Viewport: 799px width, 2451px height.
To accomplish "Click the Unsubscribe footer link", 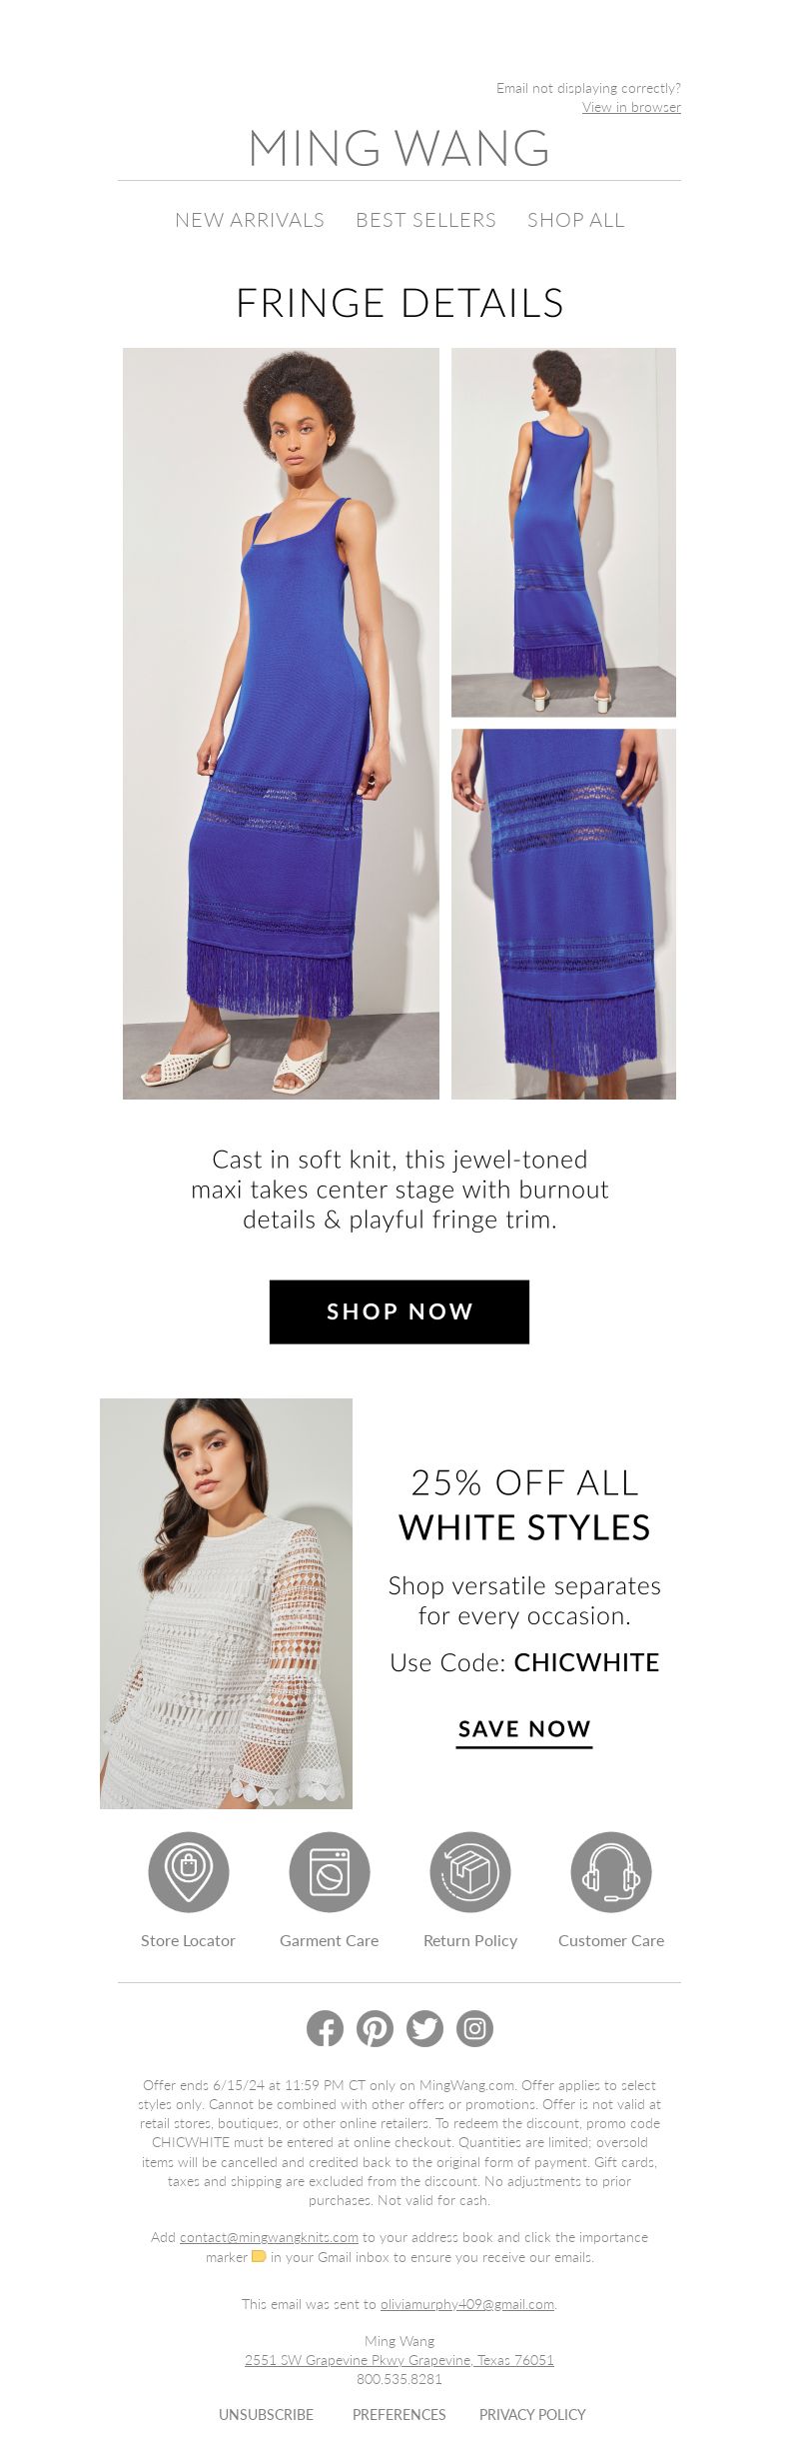I will click(x=266, y=2414).
